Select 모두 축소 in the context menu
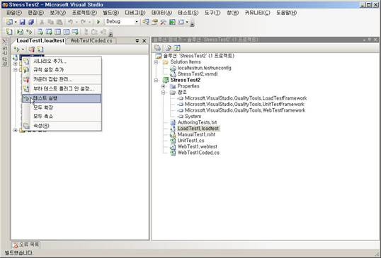The width and height of the screenshot is (381, 258). [x=62, y=117]
